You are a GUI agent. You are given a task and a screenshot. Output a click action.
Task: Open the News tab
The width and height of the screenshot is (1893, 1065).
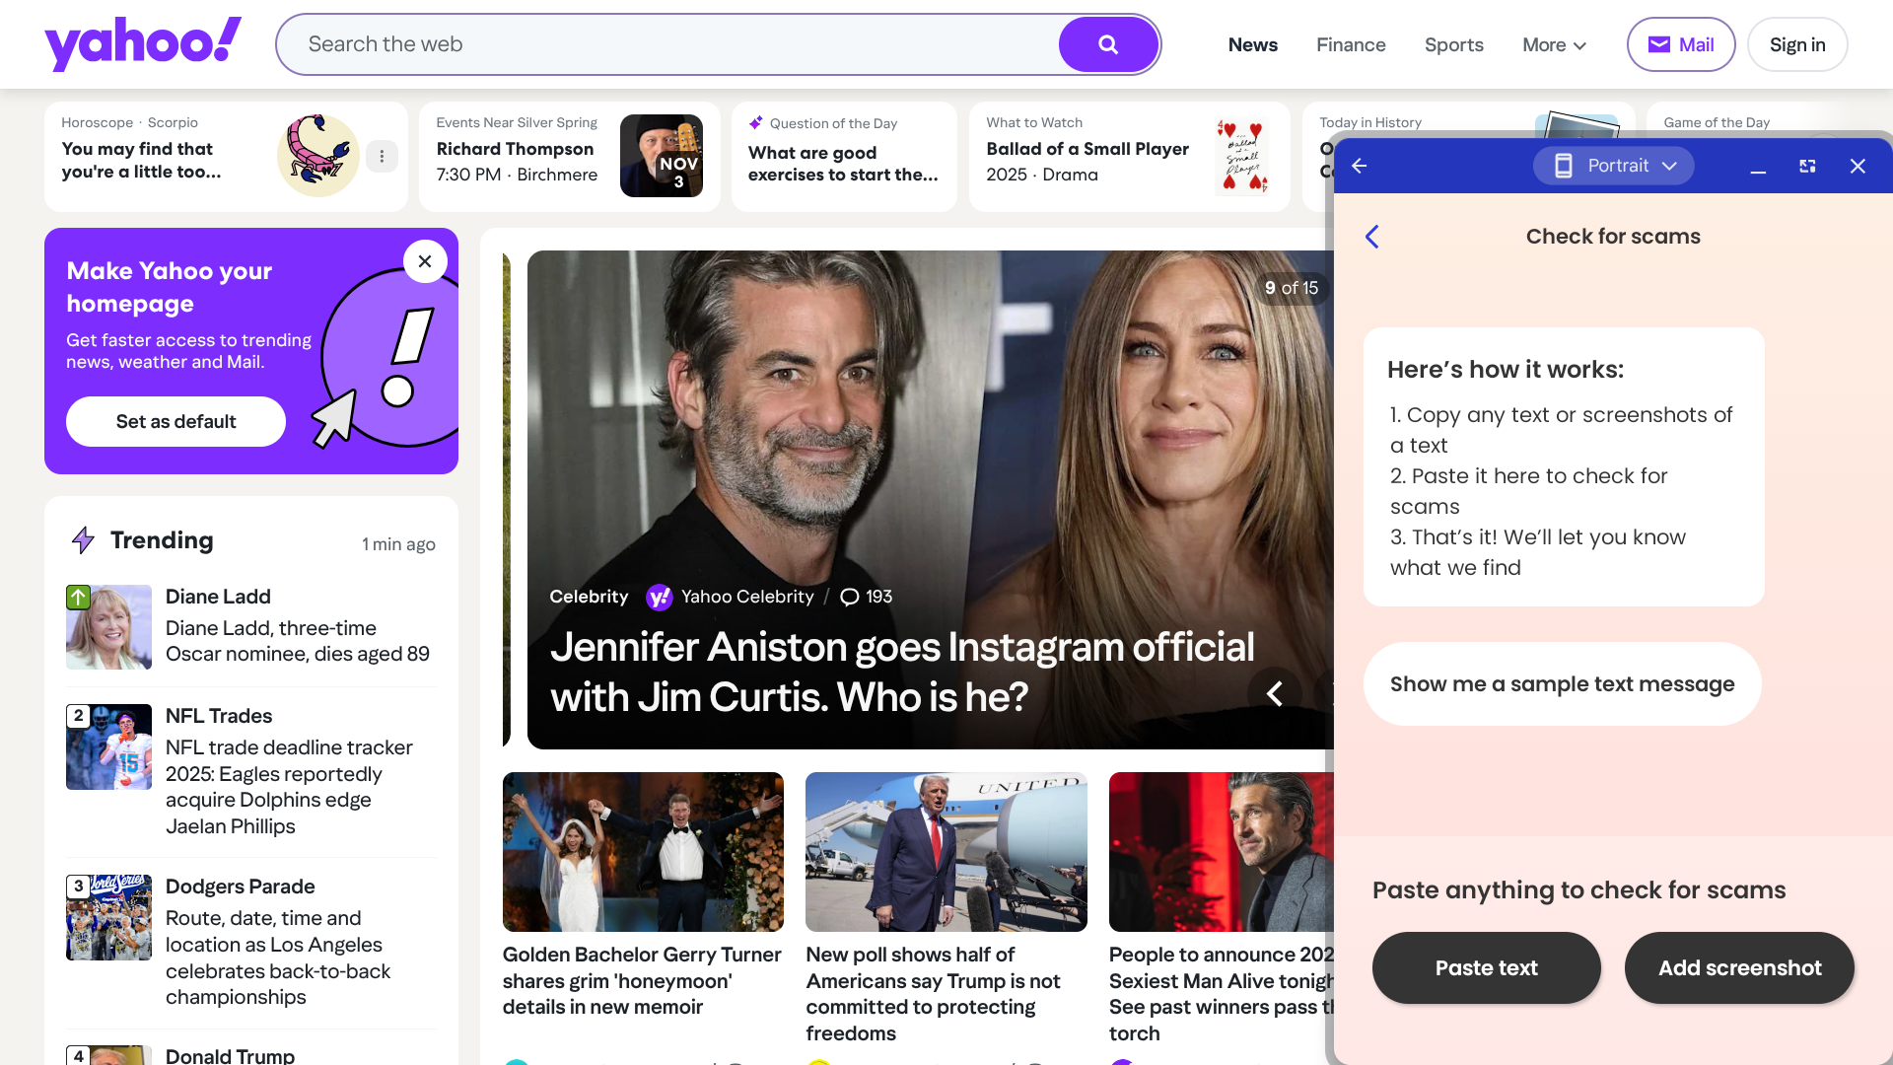click(x=1253, y=44)
